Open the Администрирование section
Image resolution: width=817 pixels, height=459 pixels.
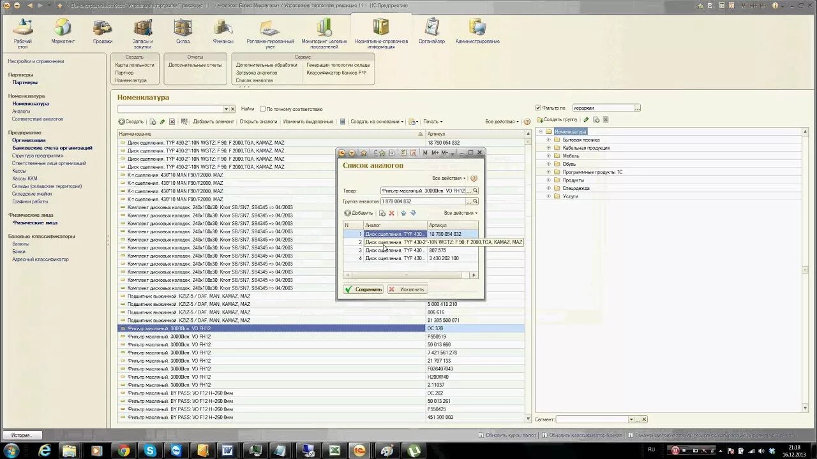477,31
